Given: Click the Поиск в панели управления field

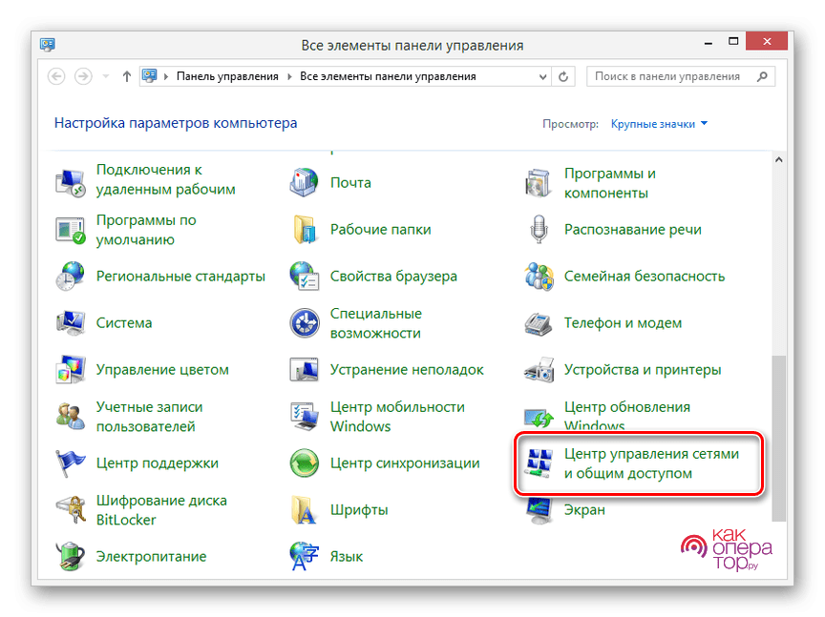Looking at the screenshot, I should pyautogui.click(x=668, y=76).
